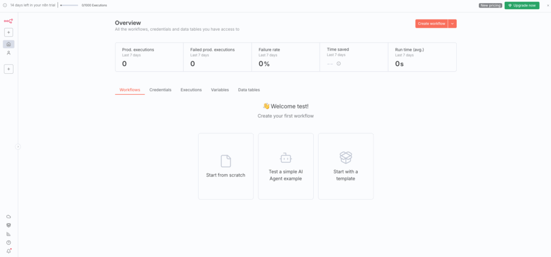551x257 pixels.
Task: Click the green Upgrade now button
Action: (x=521, y=5)
